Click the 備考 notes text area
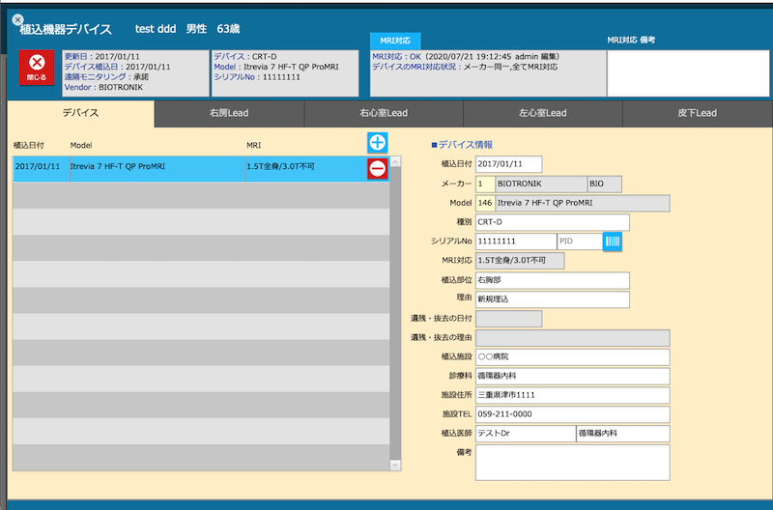This screenshot has height=510, width=773. tap(572, 462)
